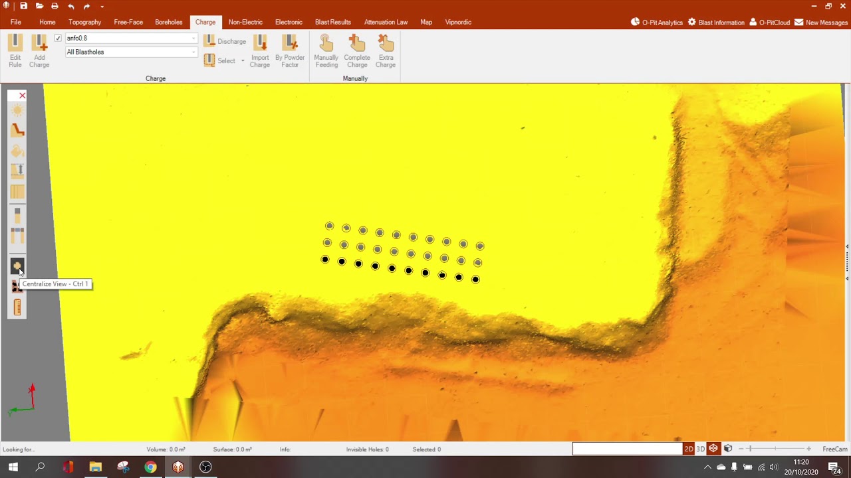Click the Add Charge icon
851x478 pixels.
39,51
